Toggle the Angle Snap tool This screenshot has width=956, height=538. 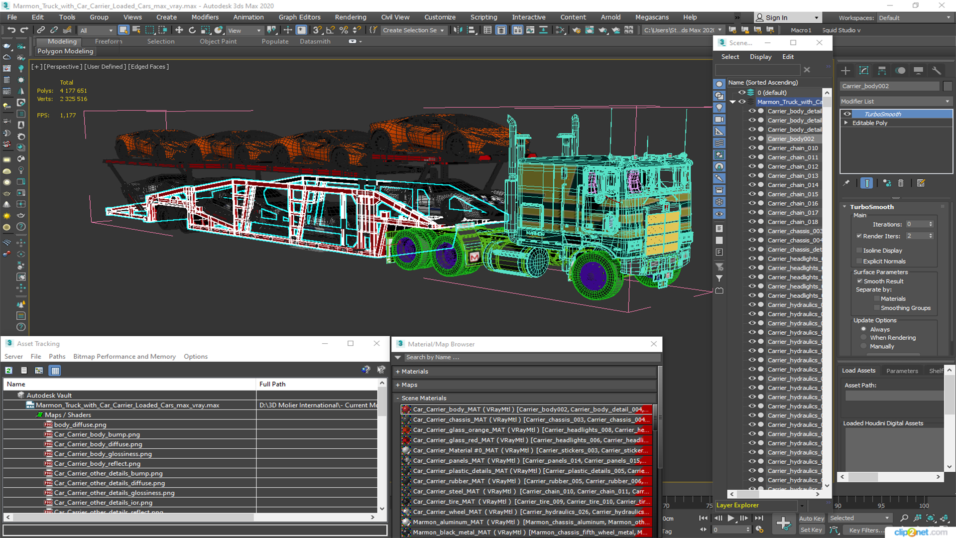331,30
